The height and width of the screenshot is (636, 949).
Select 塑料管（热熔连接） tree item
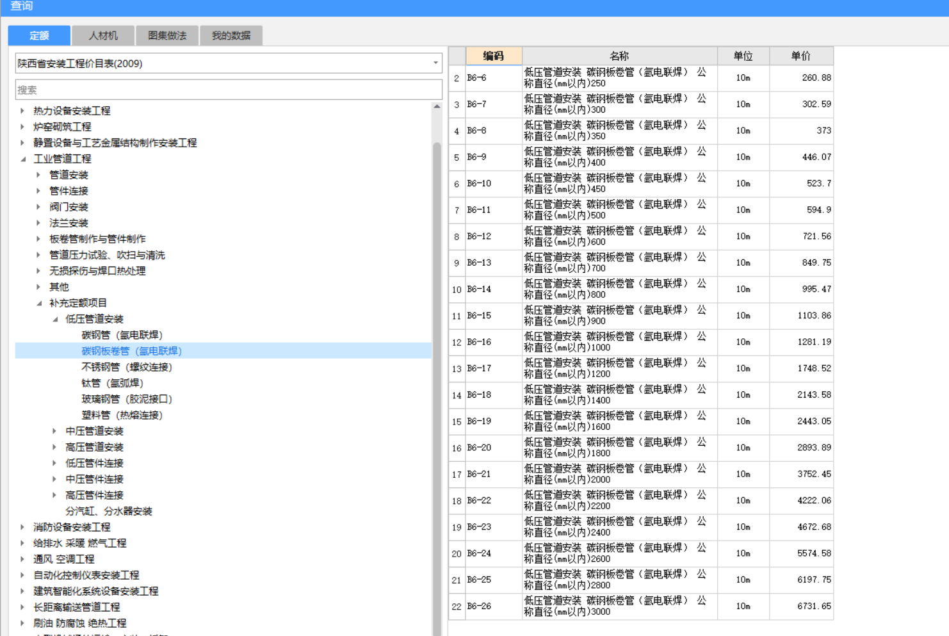tap(122, 415)
